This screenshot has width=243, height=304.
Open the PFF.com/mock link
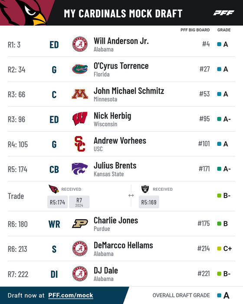71,295
